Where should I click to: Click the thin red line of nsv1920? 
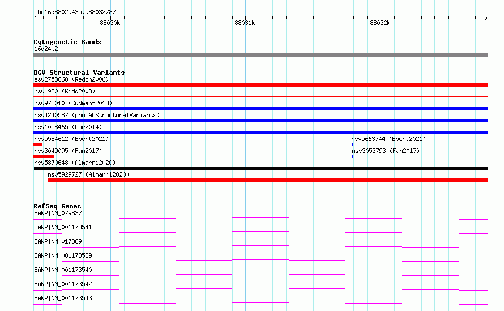[x=260, y=96]
